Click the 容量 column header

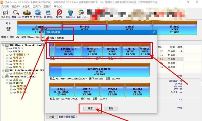[x=172, y=47]
